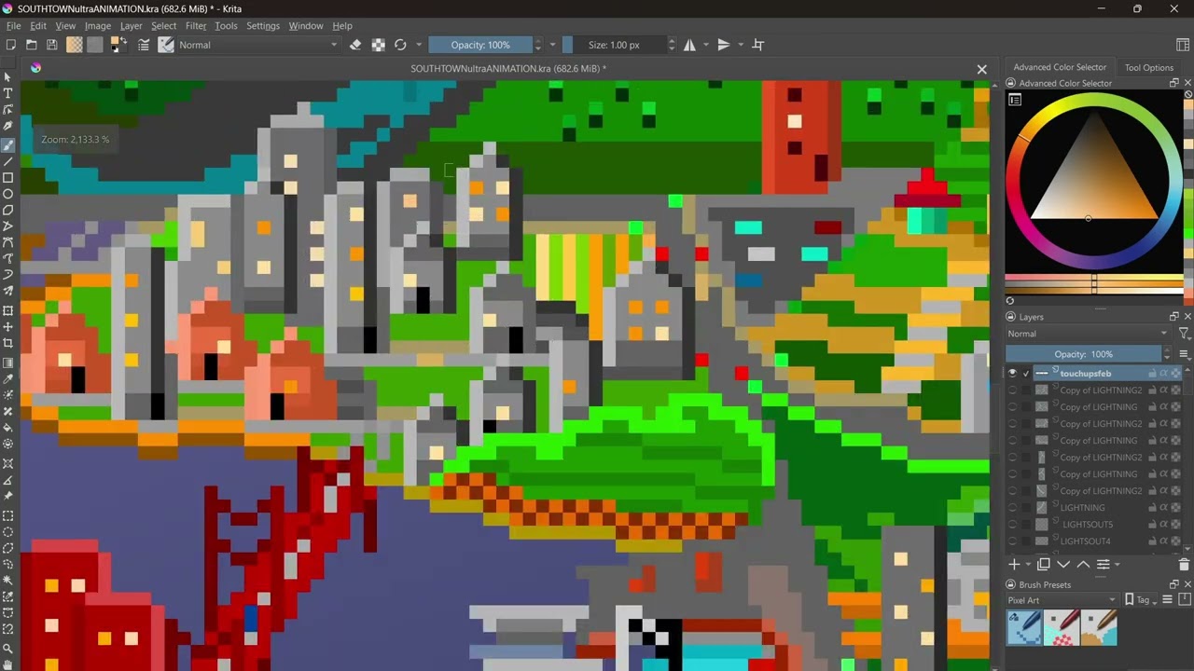This screenshot has width=1194, height=671.
Task: Expand horizontal mirror options arrow
Action: [x=706, y=45]
